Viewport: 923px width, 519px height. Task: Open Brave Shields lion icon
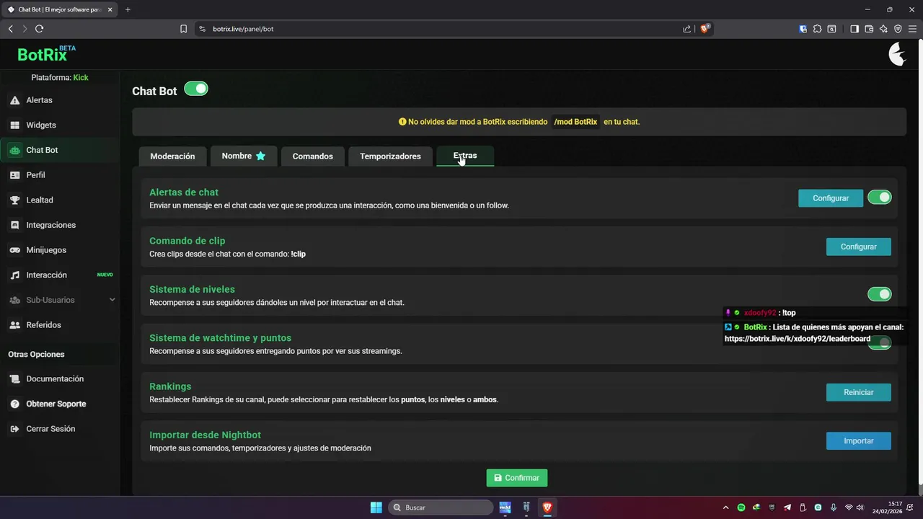[705, 29]
